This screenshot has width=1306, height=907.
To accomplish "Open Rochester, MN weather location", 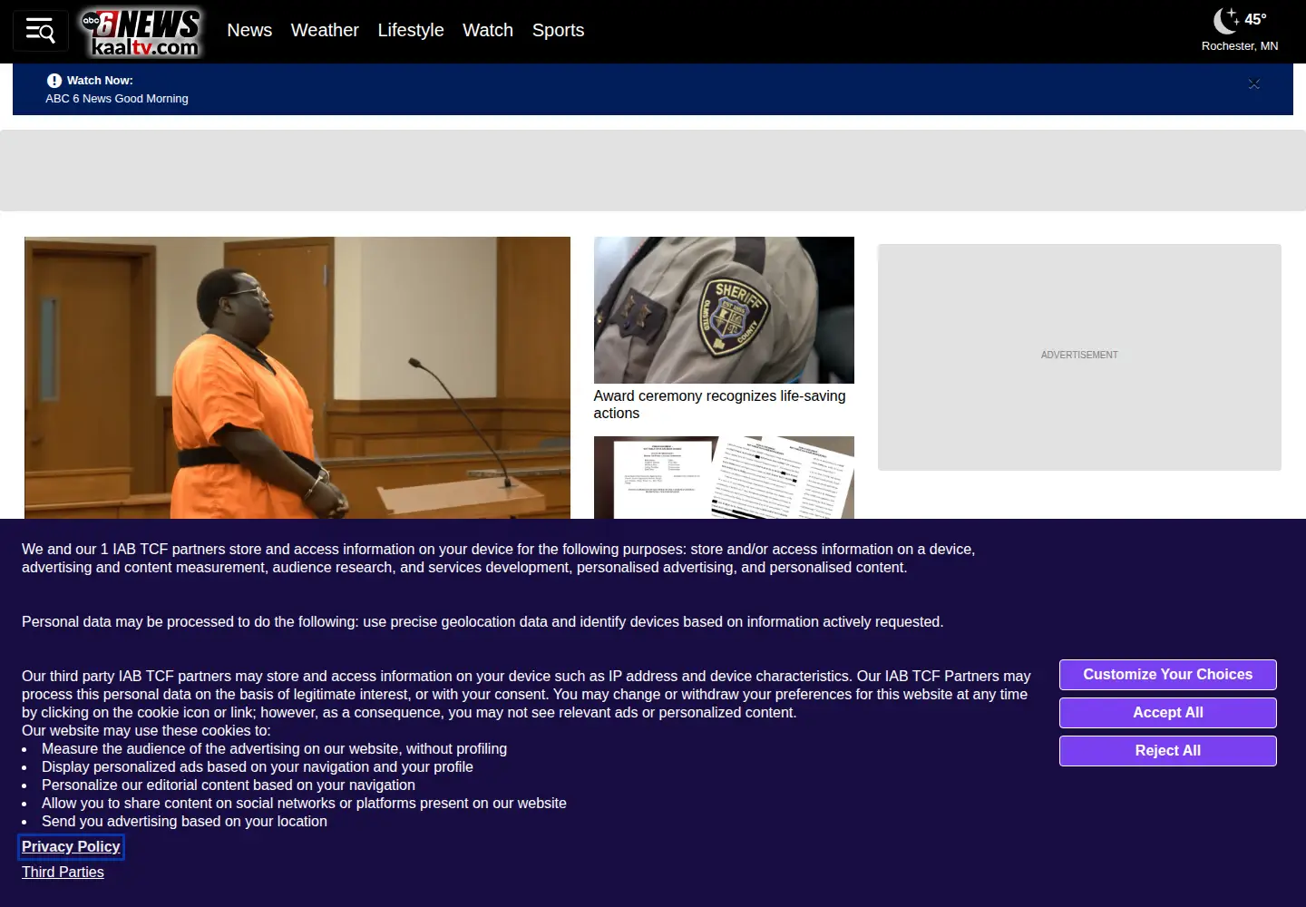I will tap(1240, 46).
